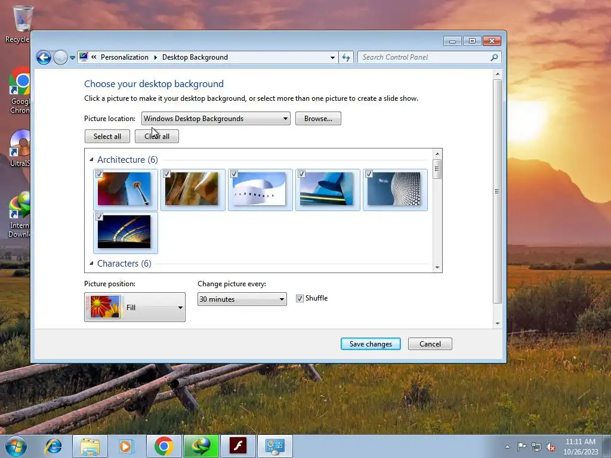The height and width of the screenshot is (458, 611).
Task: Click the Back navigation arrow button
Action: click(44, 58)
